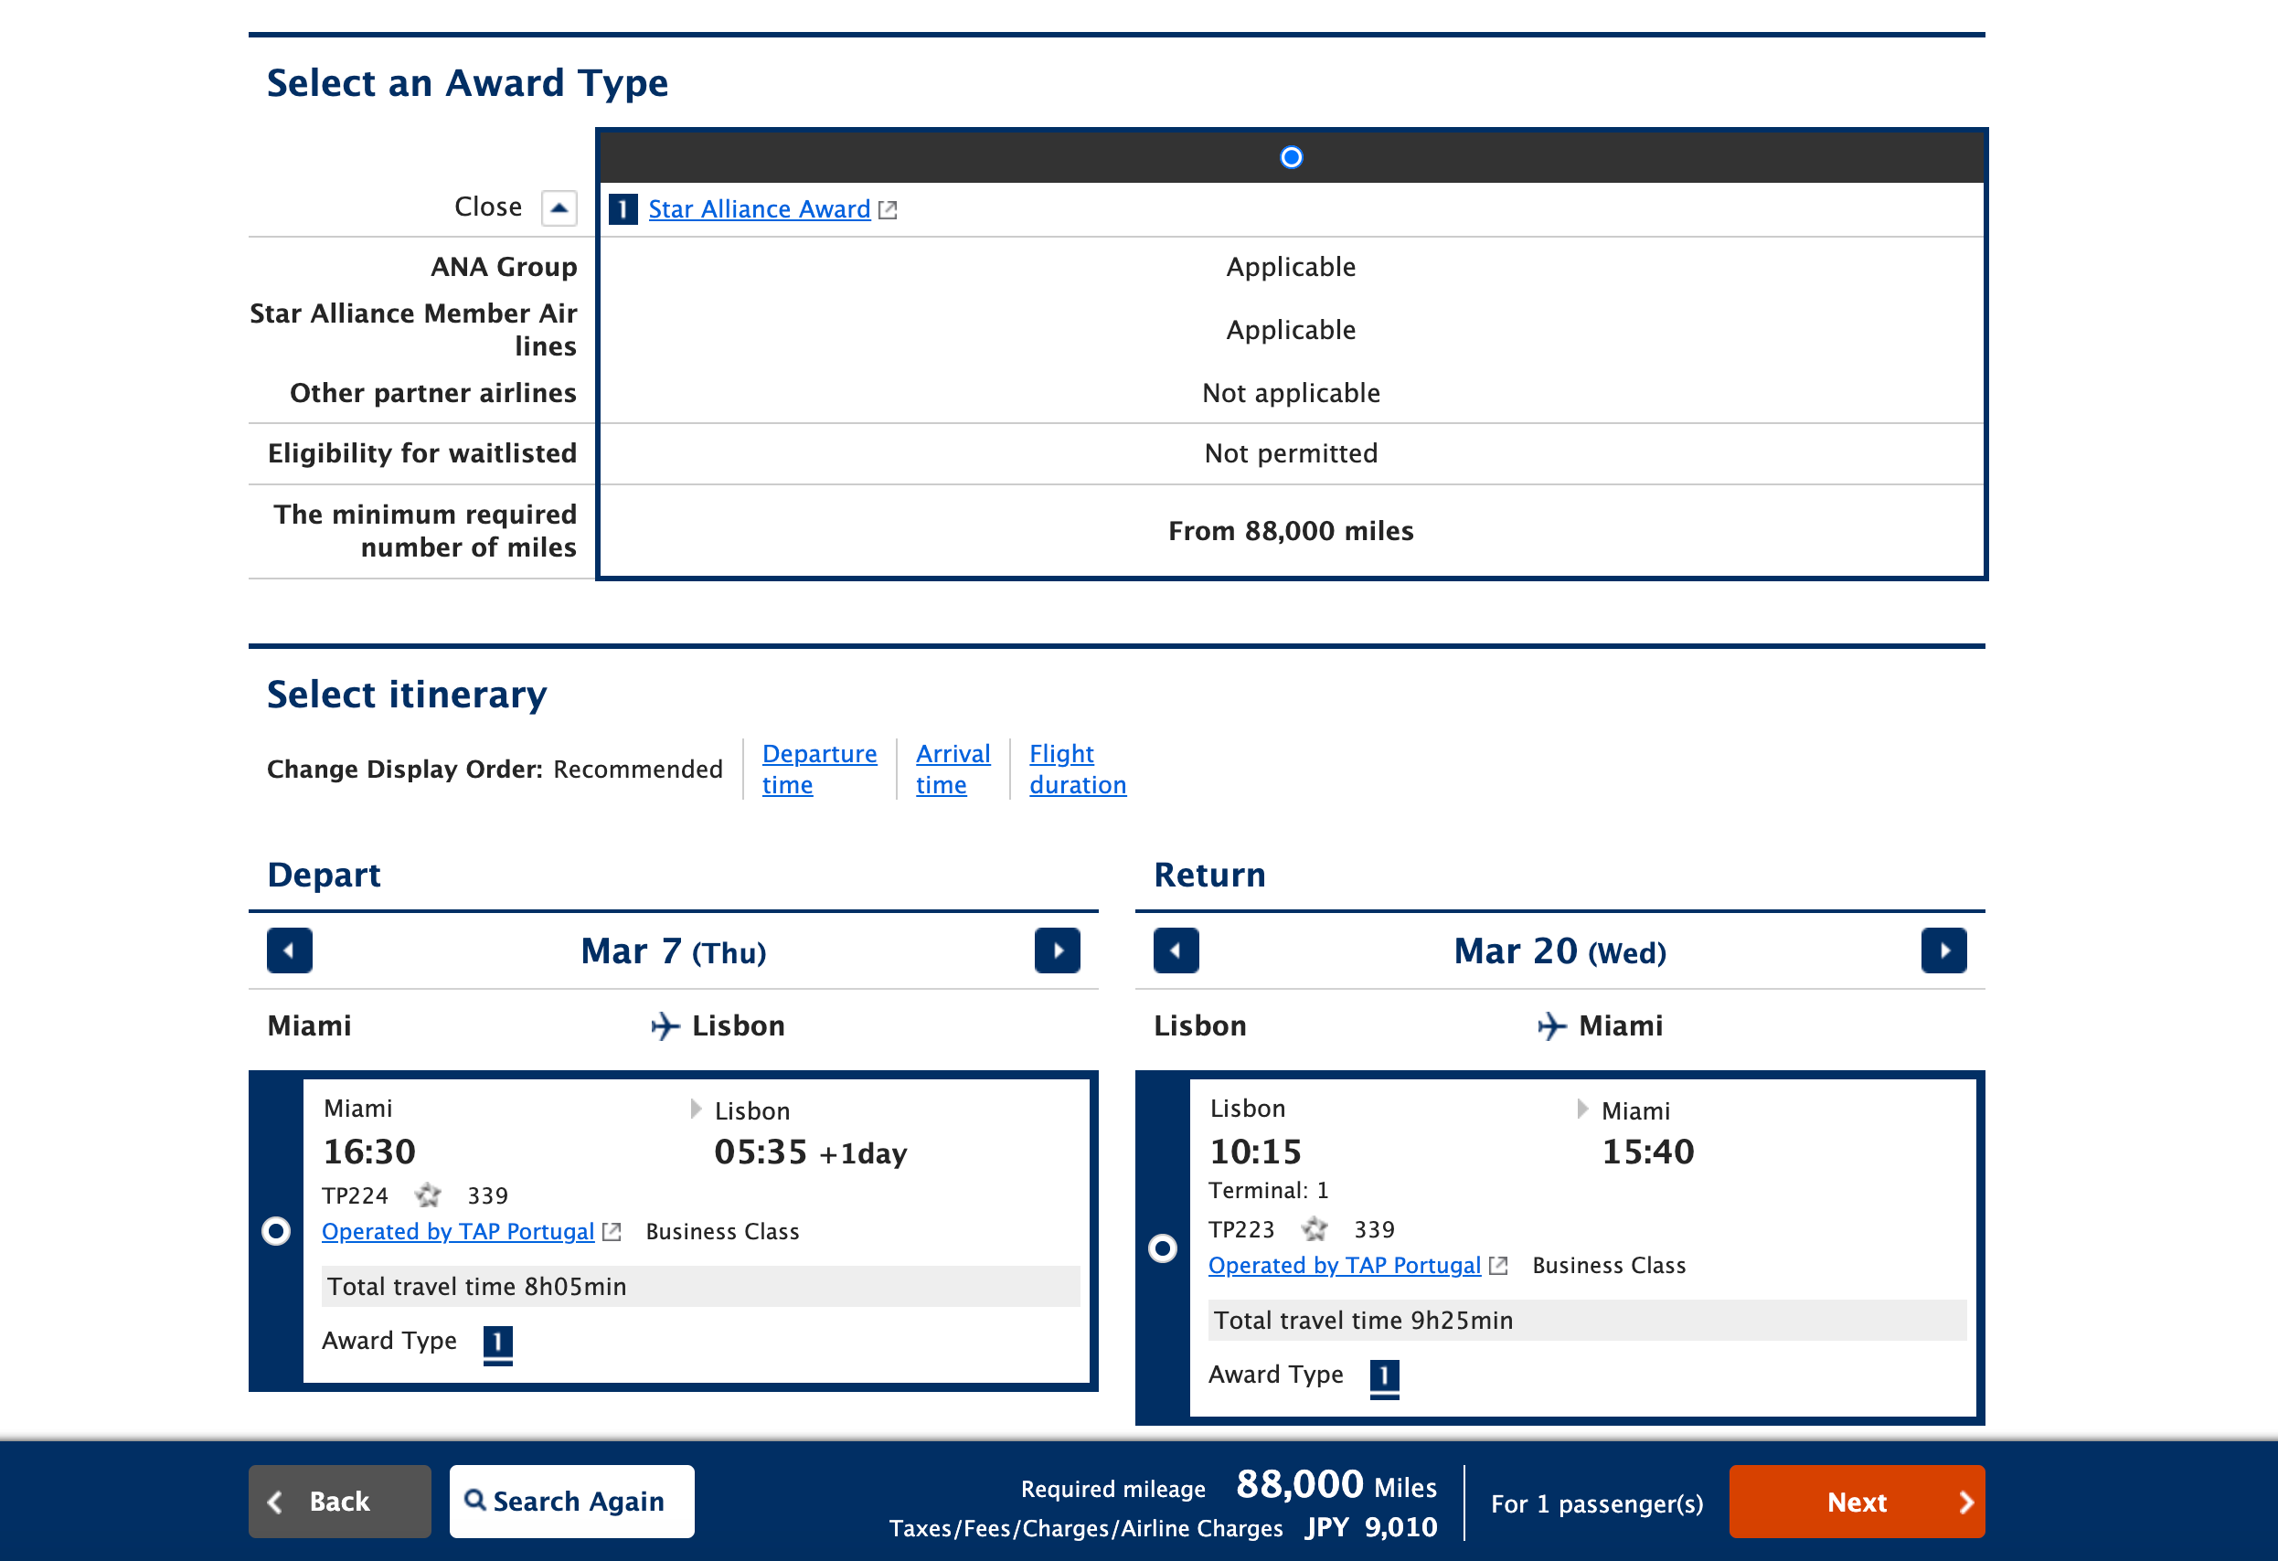Click the arrow chevron inside the Next button
This screenshot has height=1561, width=2278.
1966,1502
